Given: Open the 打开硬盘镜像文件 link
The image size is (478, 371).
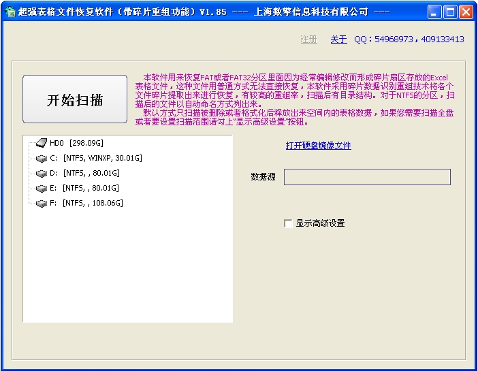Looking at the screenshot, I should tap(318, 146).
